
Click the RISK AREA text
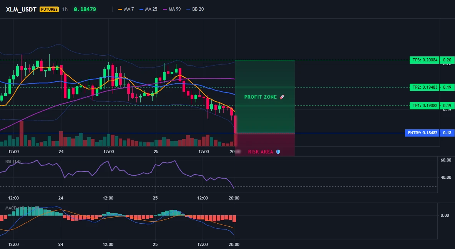[x=261, y=152]
